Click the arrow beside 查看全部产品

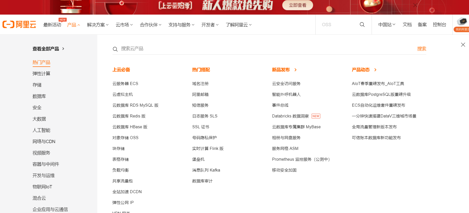(63, 49)
